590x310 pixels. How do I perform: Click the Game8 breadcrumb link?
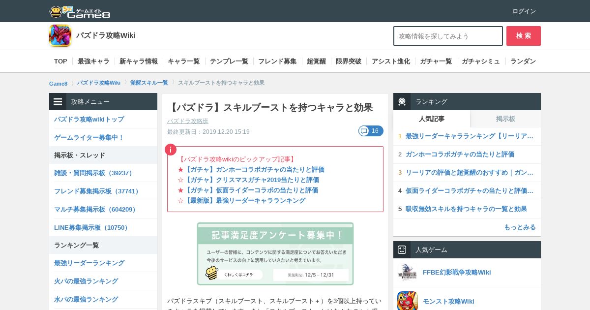[x=58, y=83]
